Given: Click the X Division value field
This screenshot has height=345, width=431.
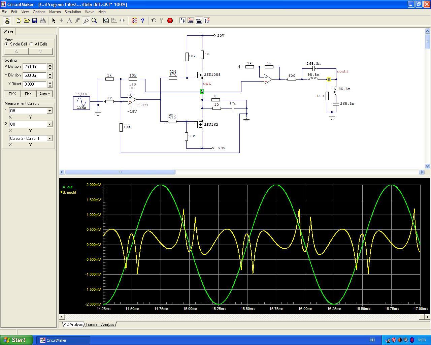Looking at the screenshot, I should [35, 67].
